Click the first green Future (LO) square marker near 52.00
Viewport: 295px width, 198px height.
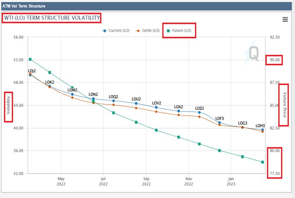30,59
